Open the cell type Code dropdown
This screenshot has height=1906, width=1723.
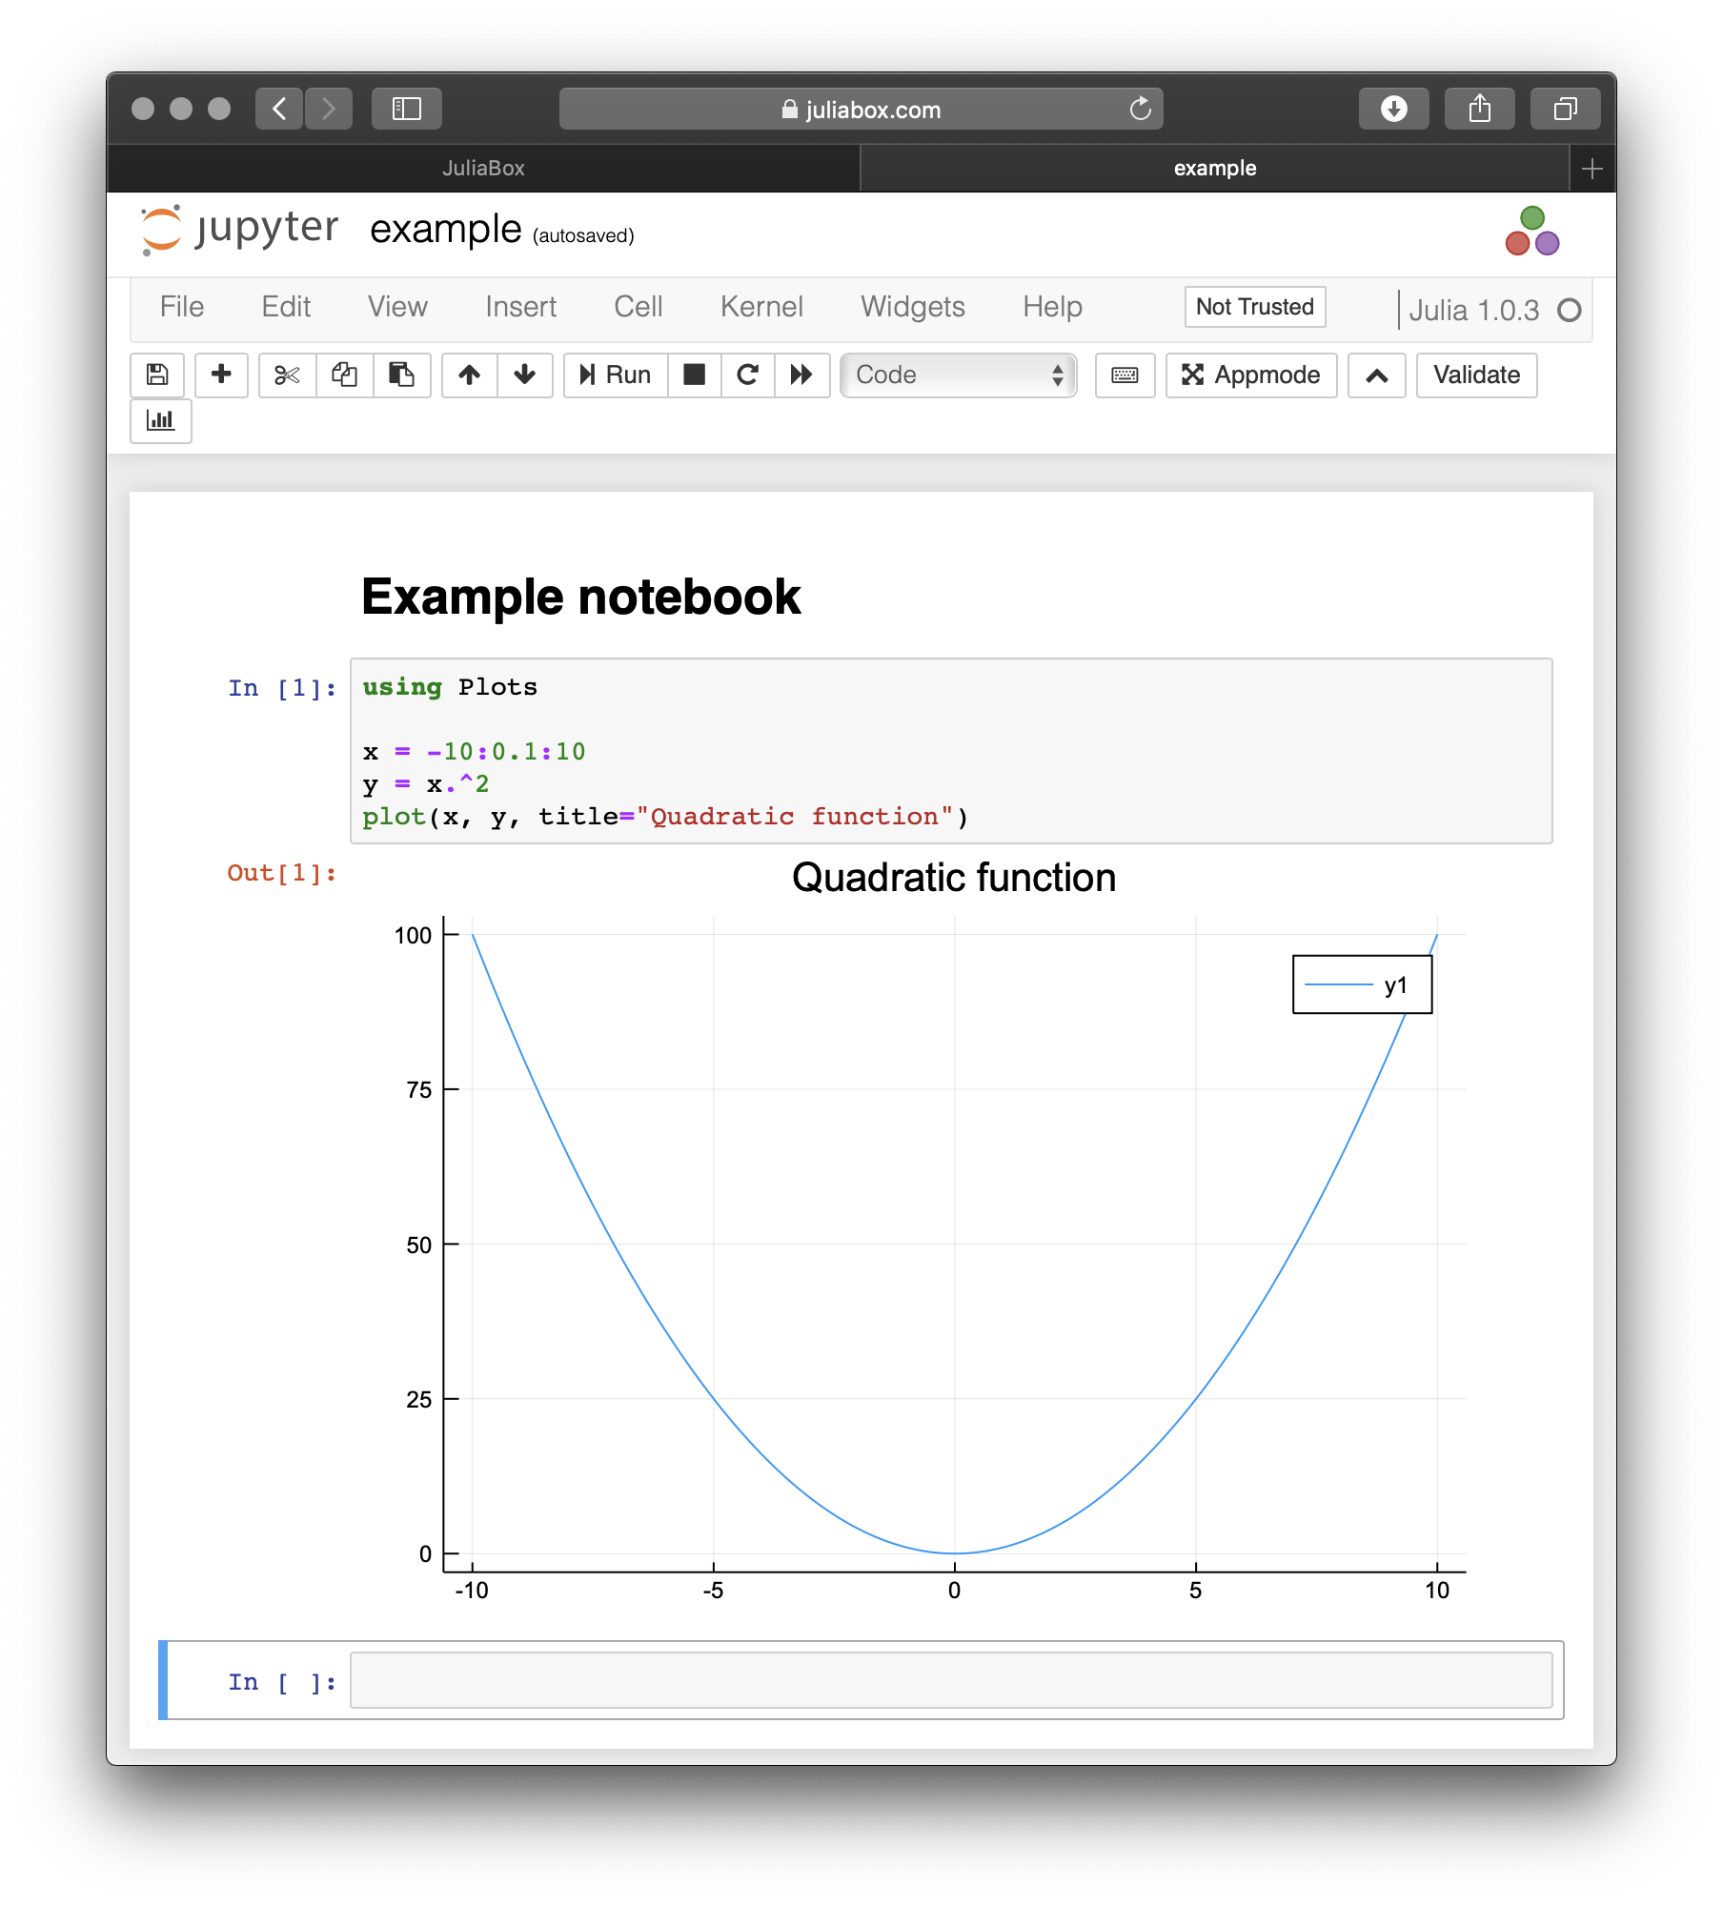click(x=959, y=375)
